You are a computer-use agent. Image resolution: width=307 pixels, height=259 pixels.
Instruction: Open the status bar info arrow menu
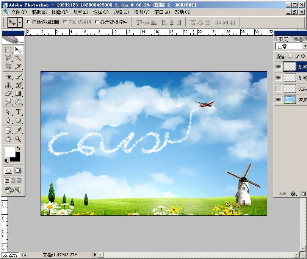[96, 255]
